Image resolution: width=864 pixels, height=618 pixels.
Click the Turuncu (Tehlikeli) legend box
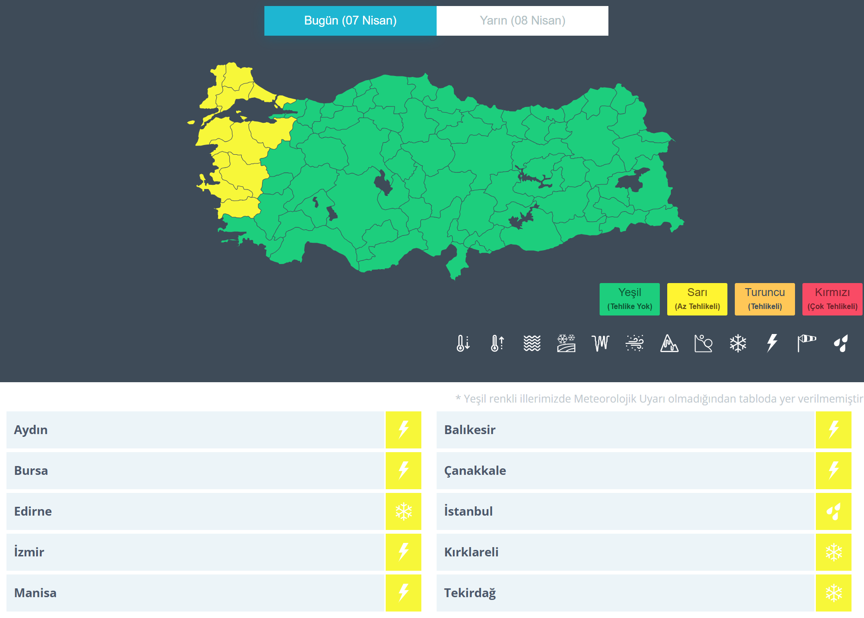tap(764, 299)
